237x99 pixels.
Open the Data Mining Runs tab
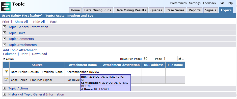click(98, 10)
